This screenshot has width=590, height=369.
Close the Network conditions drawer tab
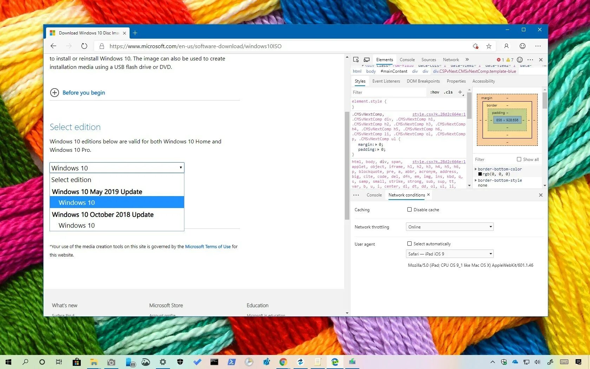tap(428, 195)
